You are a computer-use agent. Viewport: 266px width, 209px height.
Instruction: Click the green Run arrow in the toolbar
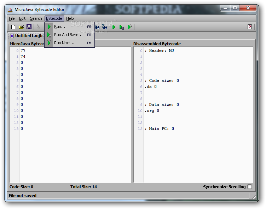[114, 27]
